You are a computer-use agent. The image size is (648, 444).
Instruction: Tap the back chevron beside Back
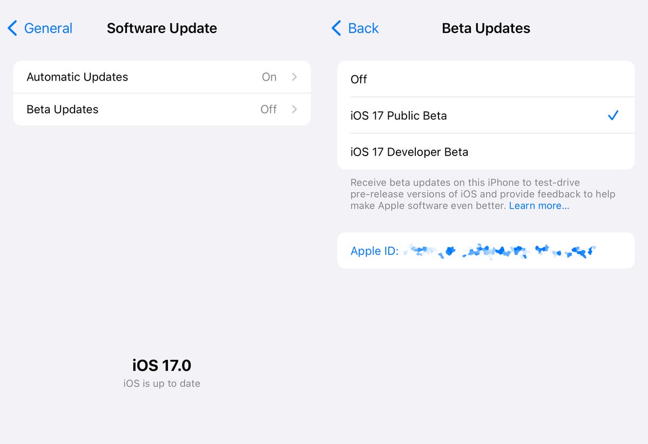point(336,28)
